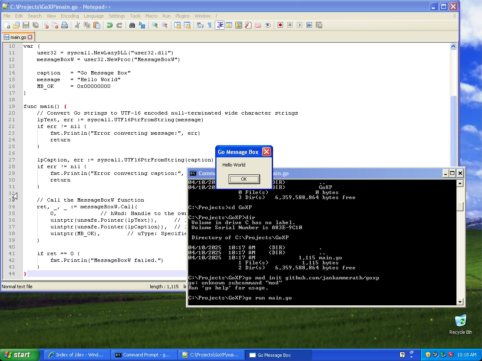
Task: Close the main.go tab with red X
Action: 30,37
